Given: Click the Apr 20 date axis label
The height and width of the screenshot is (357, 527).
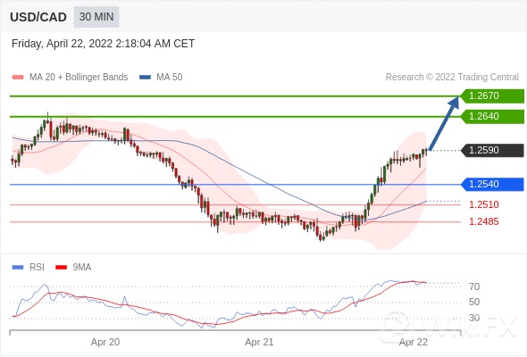Looking at the screenshot, I should (x=105, y=342).
